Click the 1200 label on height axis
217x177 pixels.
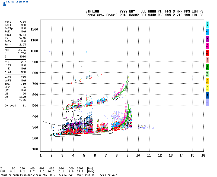tap(34, 29)
